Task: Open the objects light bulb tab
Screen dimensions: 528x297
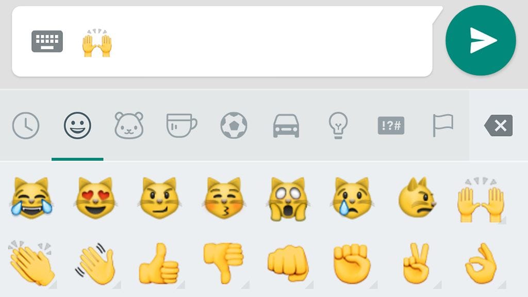Action: click(x=338, y=125)
